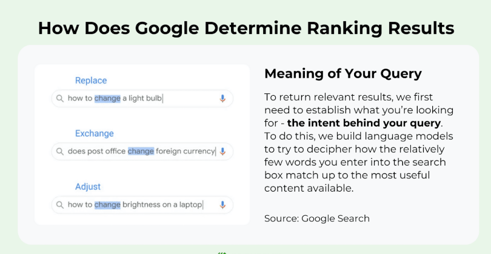Screen dimensions: 491x254
Task: Tap the microphone icon in the foreign currency search bar
Action: click(222, 152)
